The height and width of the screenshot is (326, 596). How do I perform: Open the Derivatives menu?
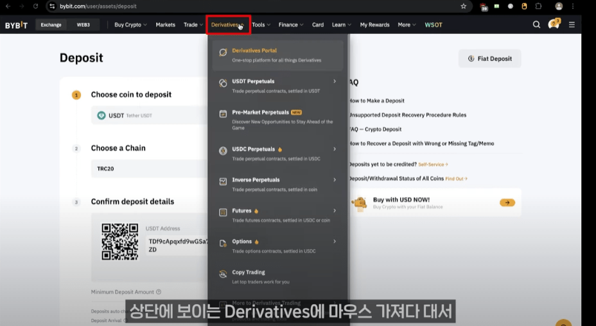coord(228,24)
